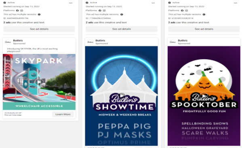Open three-dot menu on Showtime ad card
Viewport: 242px width, 148px height.
153,3
